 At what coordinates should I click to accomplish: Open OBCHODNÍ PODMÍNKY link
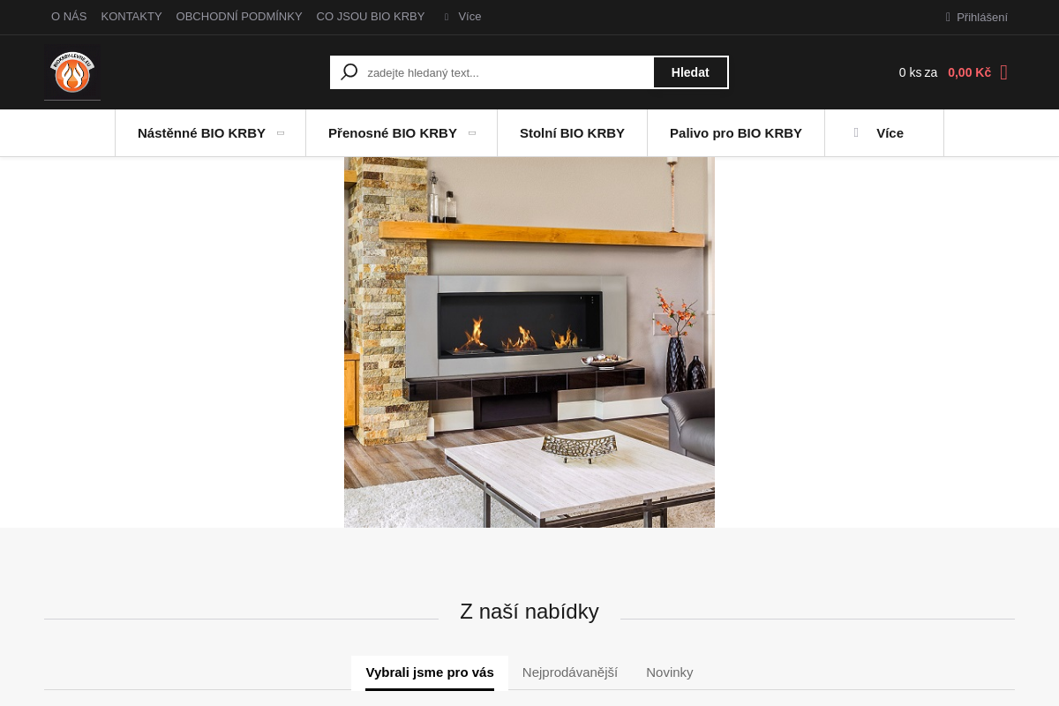pos(239,17)
